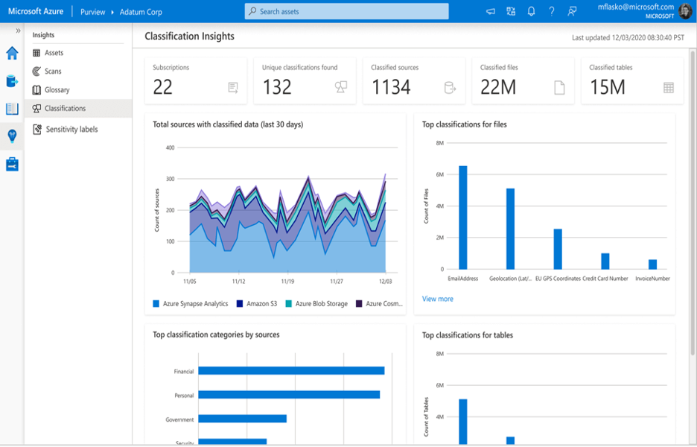Switch to the Assets insights page

coord(52,52)
